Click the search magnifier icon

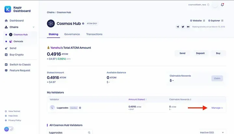[x=89, y=132]
